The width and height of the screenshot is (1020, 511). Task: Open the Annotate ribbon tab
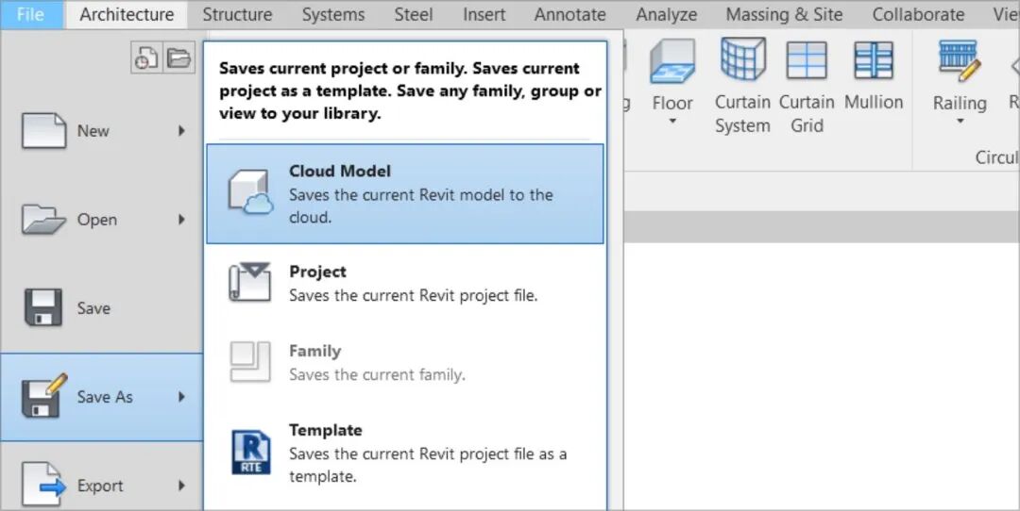[x=569, y=14]
